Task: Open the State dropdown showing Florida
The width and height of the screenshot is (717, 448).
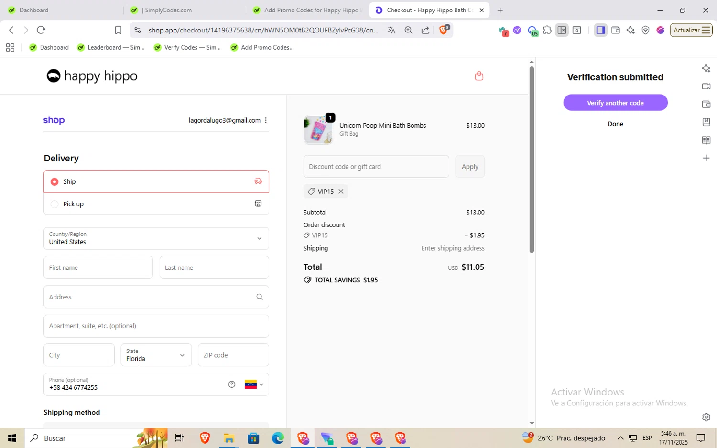Action: point(156,355)
